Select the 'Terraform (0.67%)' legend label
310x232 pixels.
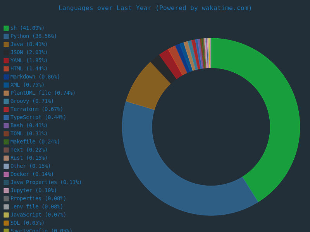coord(37,109)
